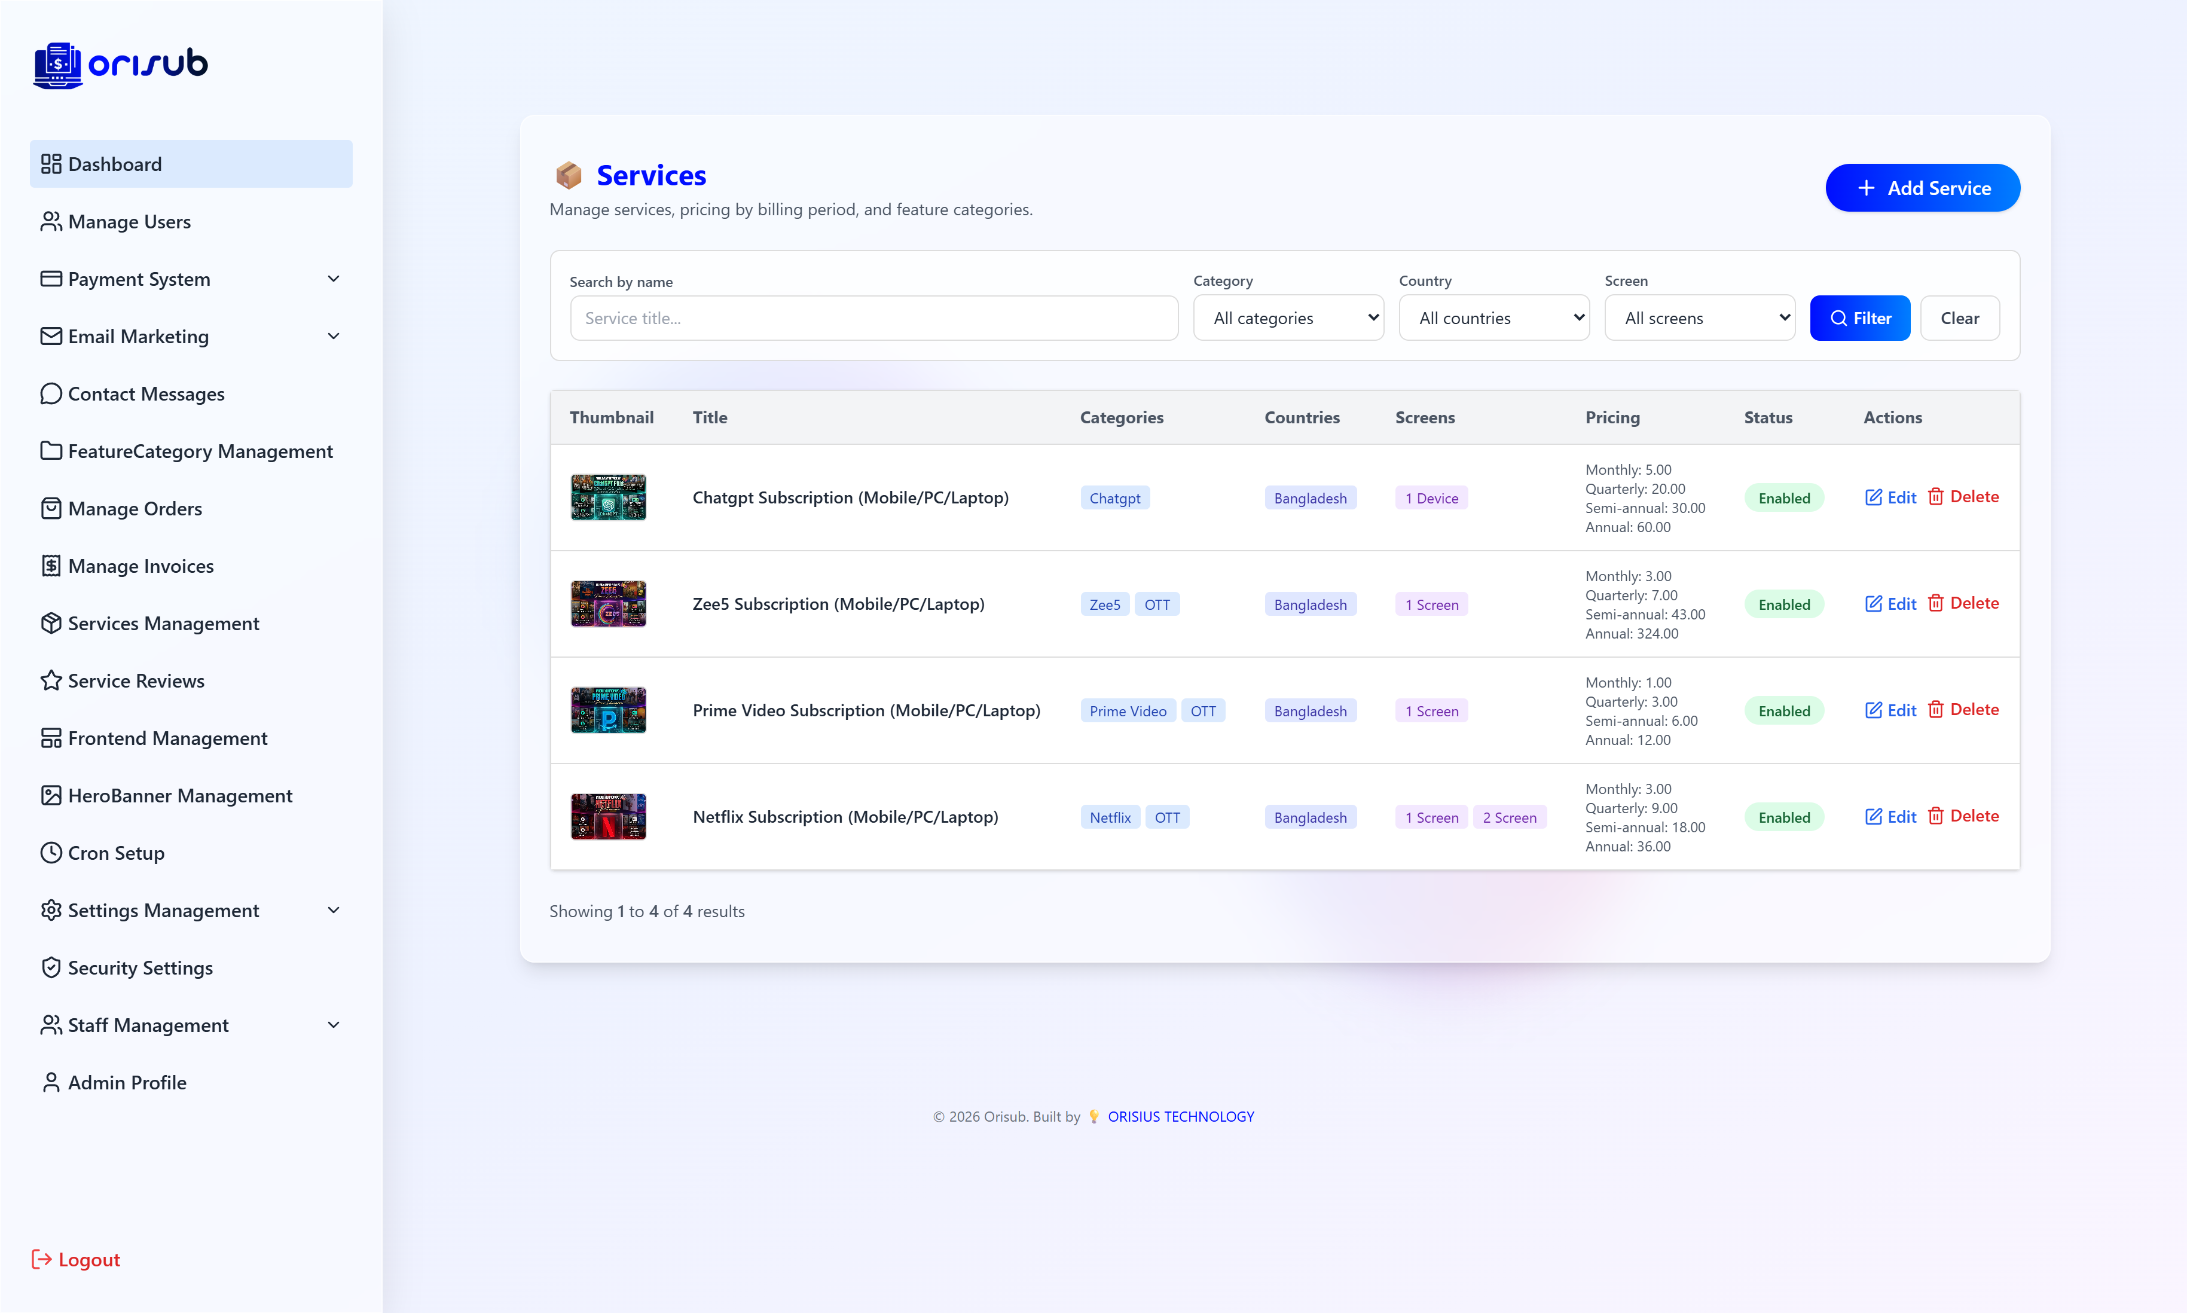This screenshot has height=1313, width=2187.
Task: Click the Service Reviews star icon
Action: pyautogui.click(x=51, y=680)
